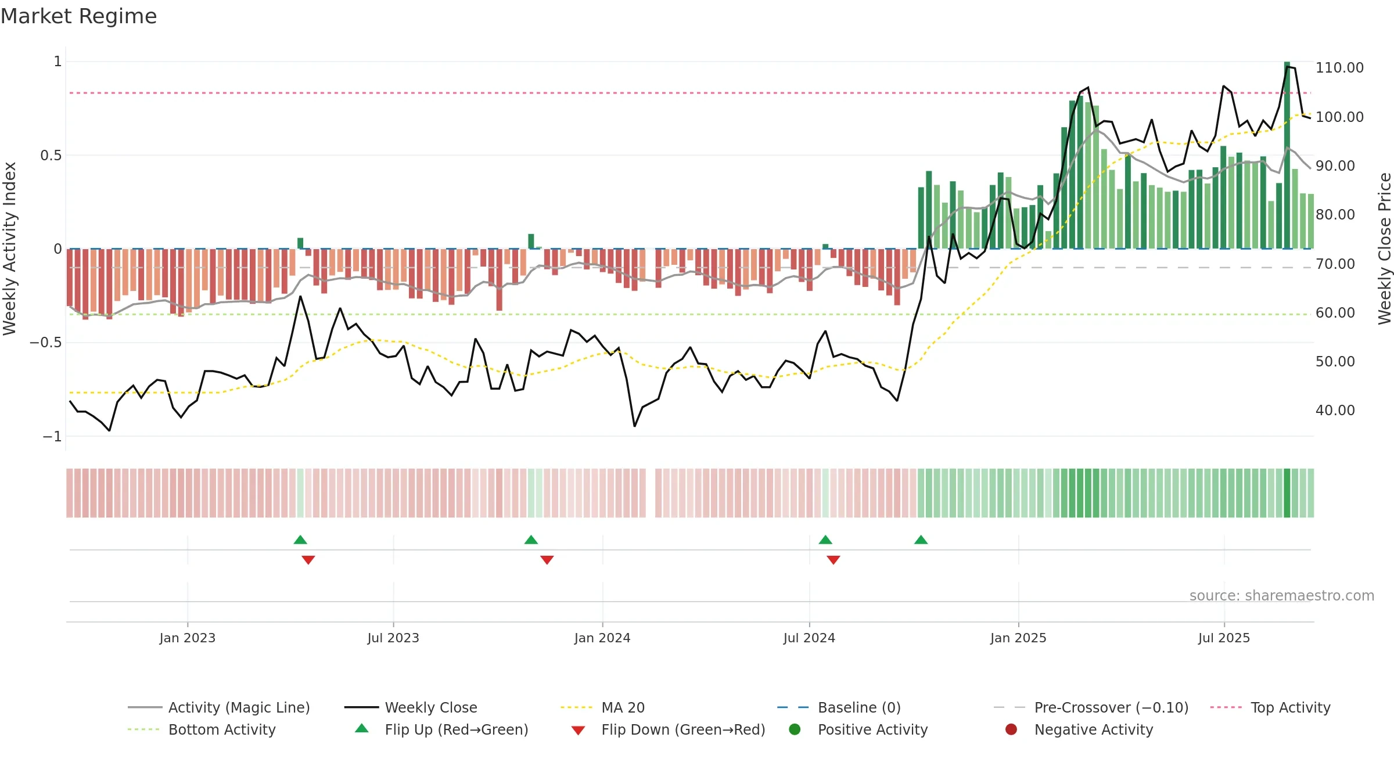Click the Jul 2024 axis label
This screenshot has height=784, width=1394.
(x=809, y=638)
